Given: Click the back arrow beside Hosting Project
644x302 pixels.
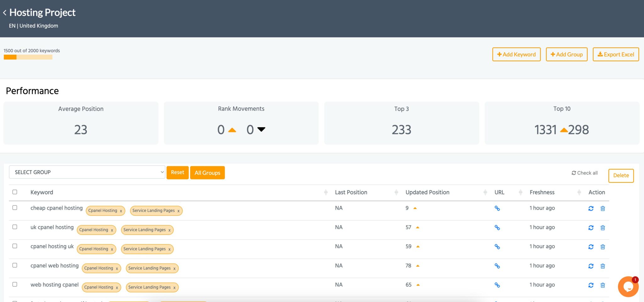Looking at the screenshot, I should point(4,13).
